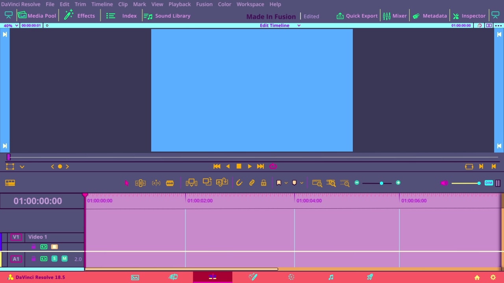Open the Fairlight music note page
Viewport: 504px width, 283px height.
point(331,277)
